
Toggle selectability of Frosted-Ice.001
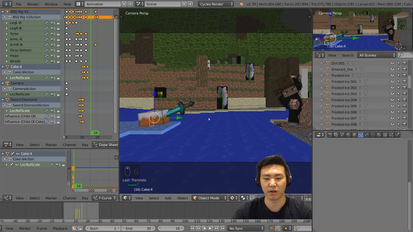point(398,82)
